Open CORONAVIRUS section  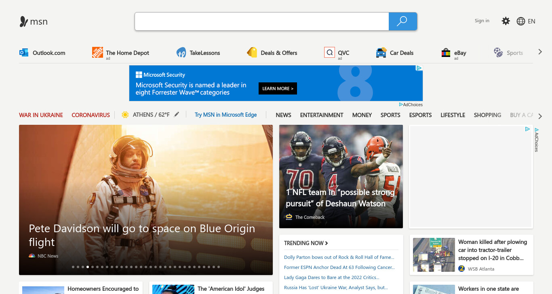pyautogui.click(x=91, y=115)
